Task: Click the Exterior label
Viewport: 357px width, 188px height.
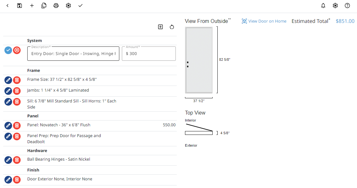Action: tap(191, 145)
